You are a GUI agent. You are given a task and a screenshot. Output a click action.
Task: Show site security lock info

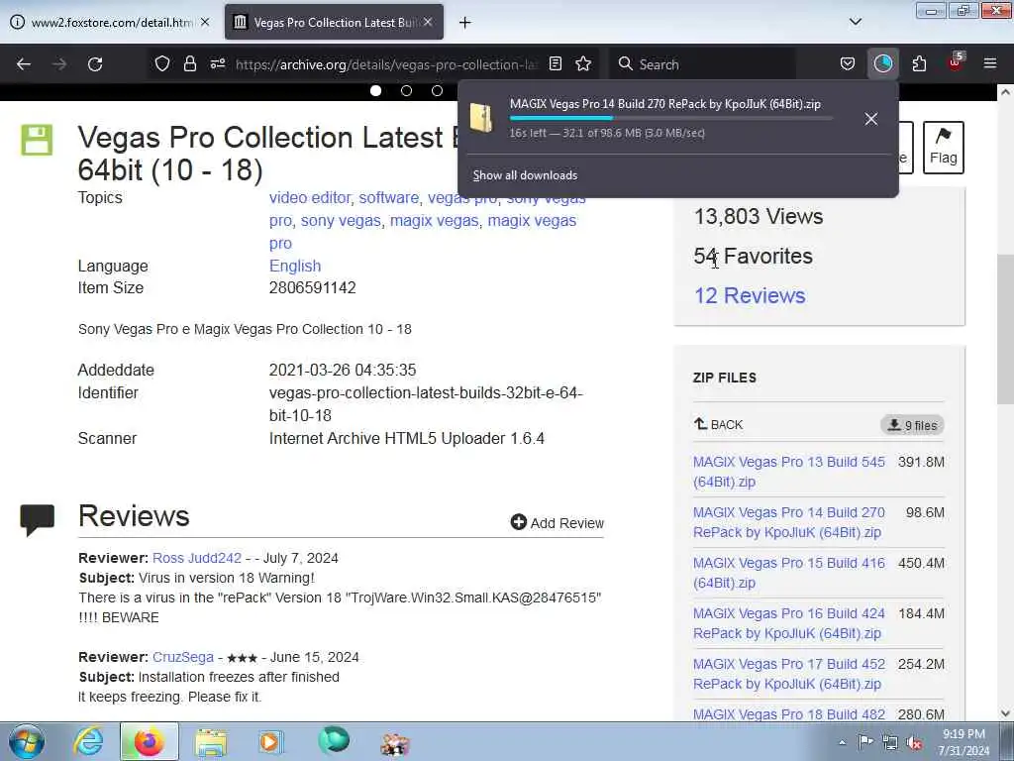point(189,63)
